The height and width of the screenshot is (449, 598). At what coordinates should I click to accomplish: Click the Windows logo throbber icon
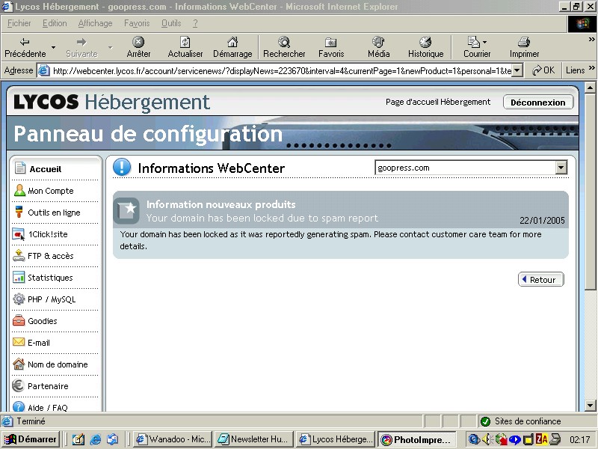(x=582, y=24)
